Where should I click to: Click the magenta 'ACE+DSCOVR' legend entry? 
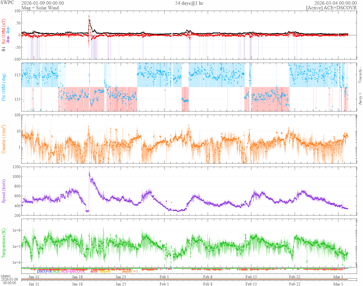pyautogui.click(x=73, y=271)
